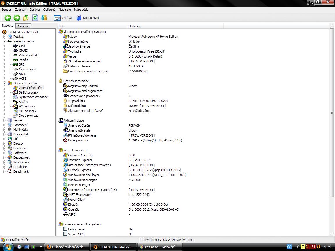Expand the DirectX tree node in sidebar

[x=4, y=144]
